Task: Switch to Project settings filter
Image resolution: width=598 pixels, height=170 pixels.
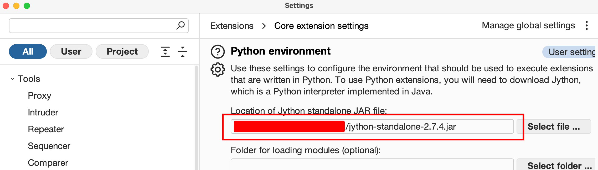Action: coord(122,51)
